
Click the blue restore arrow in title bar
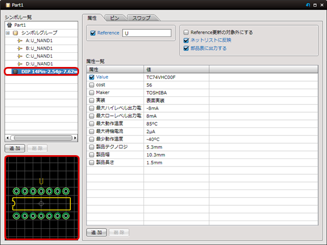pos(308,5)
